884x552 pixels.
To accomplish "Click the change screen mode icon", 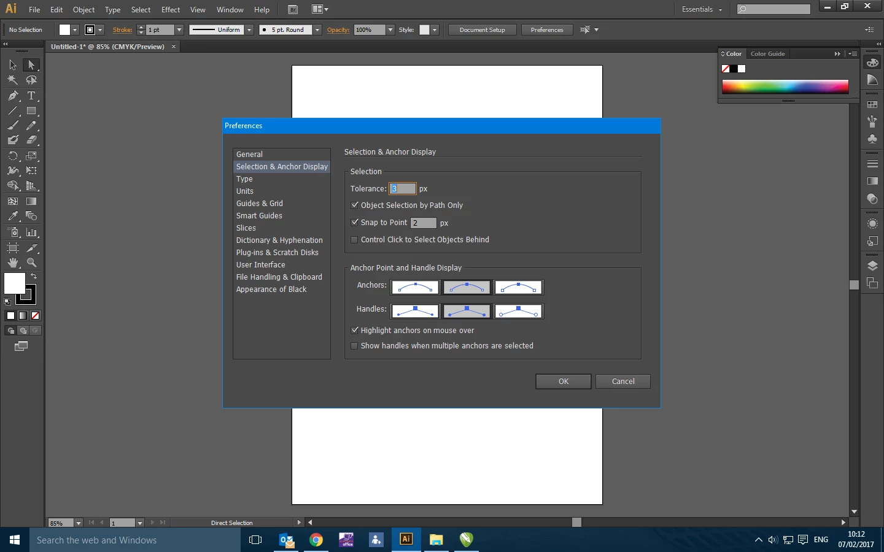I will (x=21, y=347).
